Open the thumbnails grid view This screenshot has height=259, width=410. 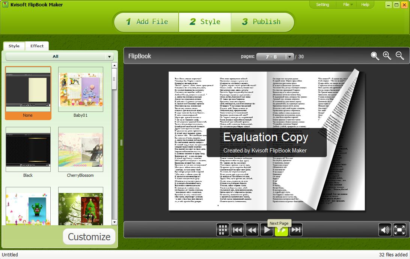click(x=223, y=230)
